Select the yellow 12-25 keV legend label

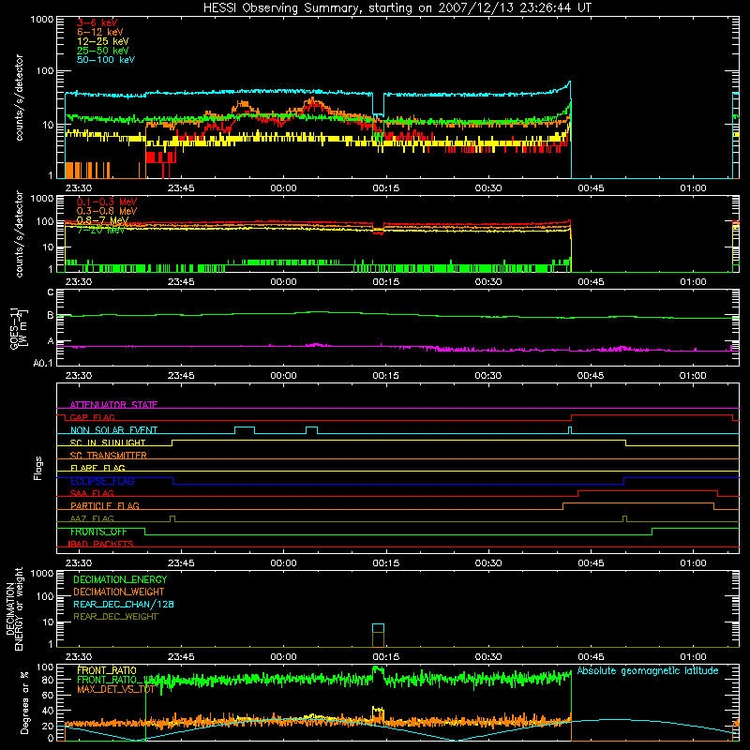[103, 41]
